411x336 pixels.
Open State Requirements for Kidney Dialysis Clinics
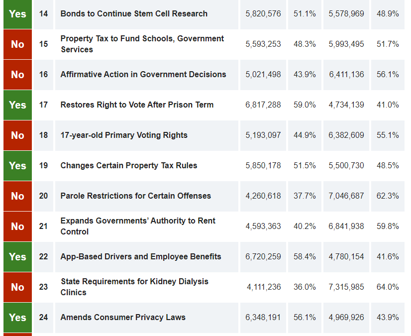coord(134,287)
